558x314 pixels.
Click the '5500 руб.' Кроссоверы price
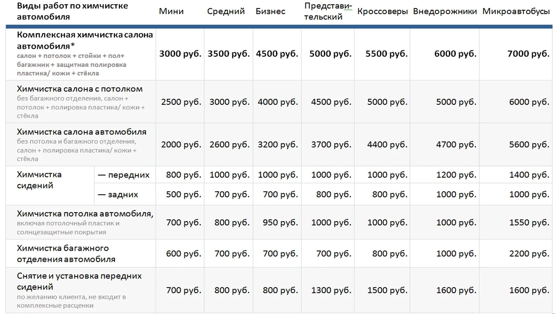(x=387, y=53)
